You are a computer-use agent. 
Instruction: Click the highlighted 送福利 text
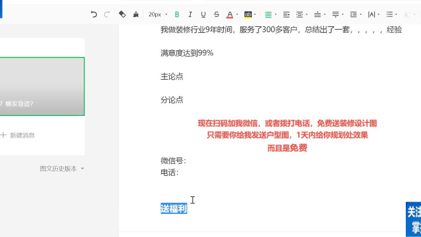coord(174,209)
